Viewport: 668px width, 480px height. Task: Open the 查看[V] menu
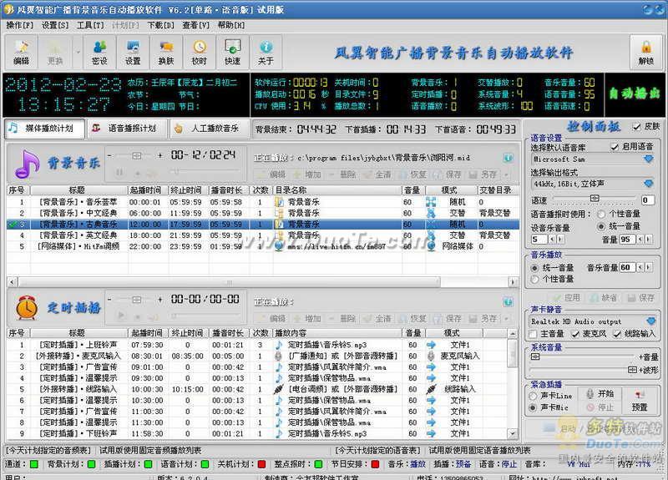pos(196,25)
